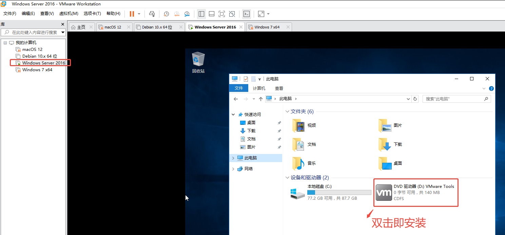This screenshot has height=235, width=505.
Task: Close the Debian 10.x 64 位 tab
Action: click(181, 27)
